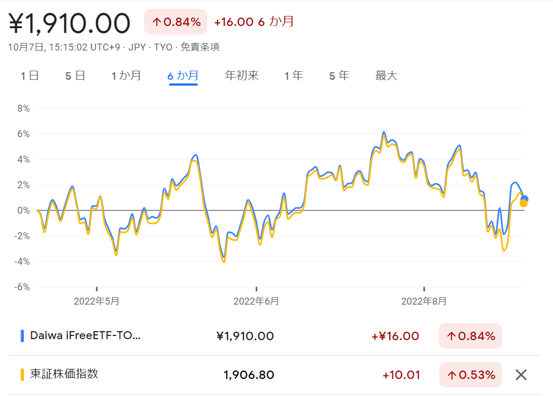Choose the 1か月 range tab

[x=126, y=75]
